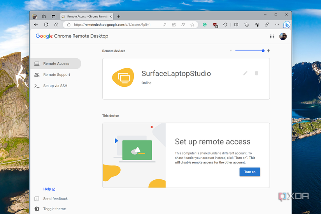Open the Google apps grid icon
The image size is (321, 214).
click(272, 36)
